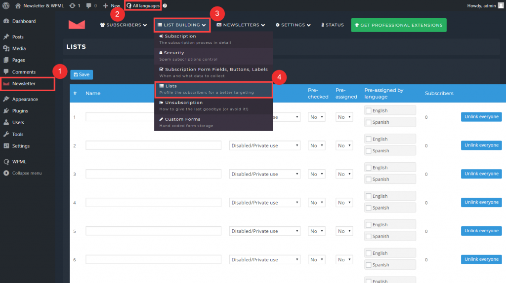Click the Settings gear icon in top menu

(278, 25)
